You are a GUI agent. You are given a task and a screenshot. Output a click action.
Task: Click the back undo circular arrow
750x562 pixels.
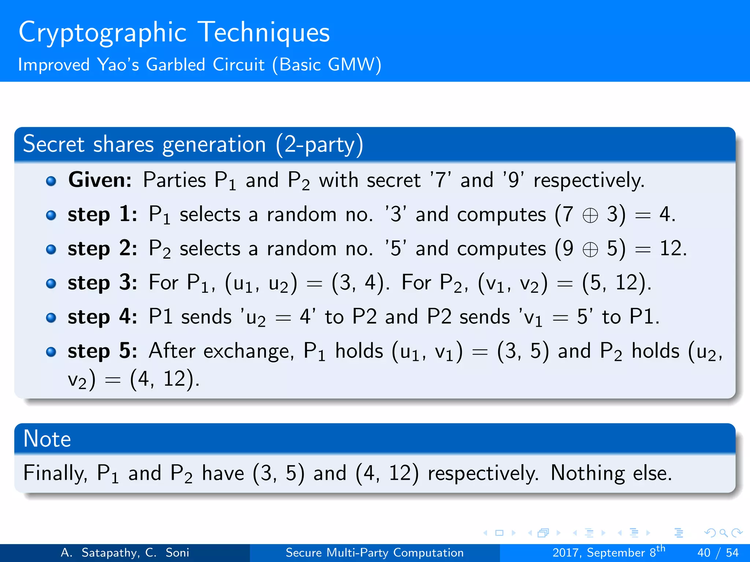coord(710,533)
